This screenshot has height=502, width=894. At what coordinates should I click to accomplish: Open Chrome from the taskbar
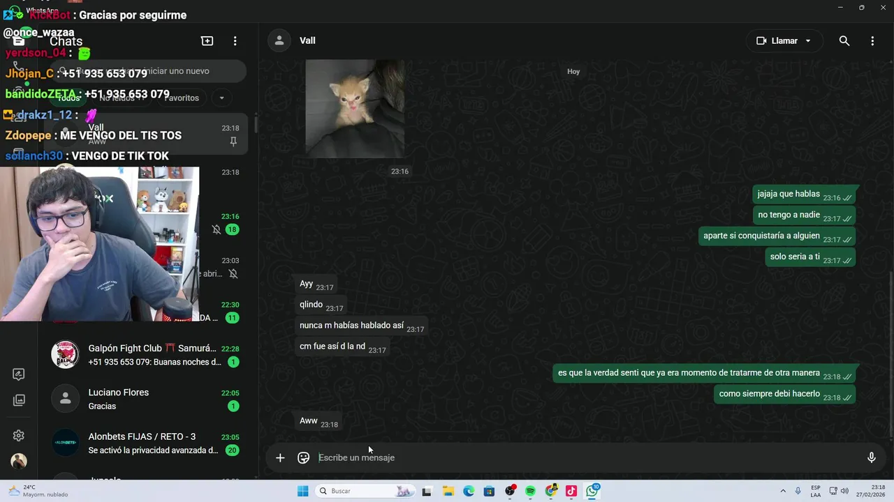(x=551, y=492)
